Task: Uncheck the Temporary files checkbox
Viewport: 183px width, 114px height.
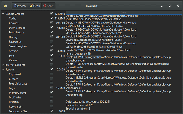Action: coord(51,111)
